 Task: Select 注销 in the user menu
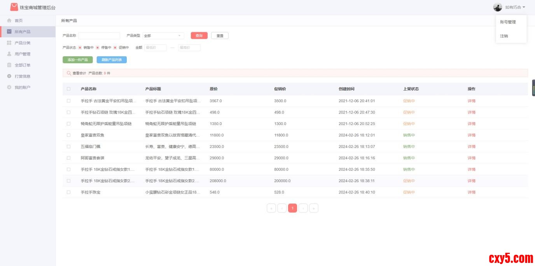[504, 36]
